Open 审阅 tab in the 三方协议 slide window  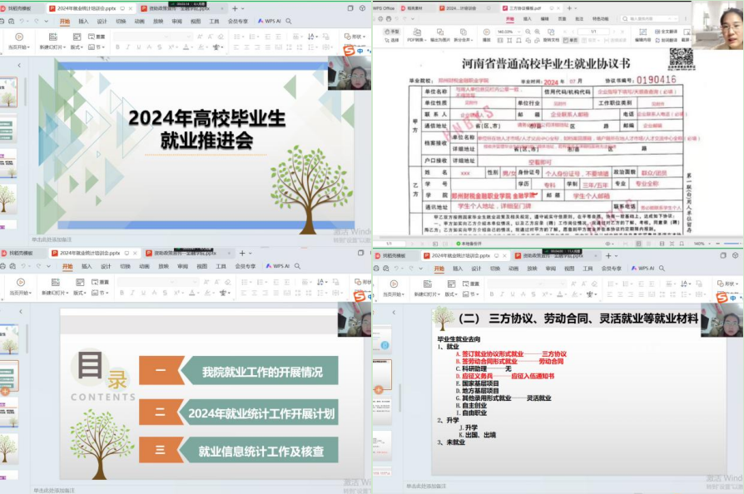pyautogui.click(x=550, y=269)
